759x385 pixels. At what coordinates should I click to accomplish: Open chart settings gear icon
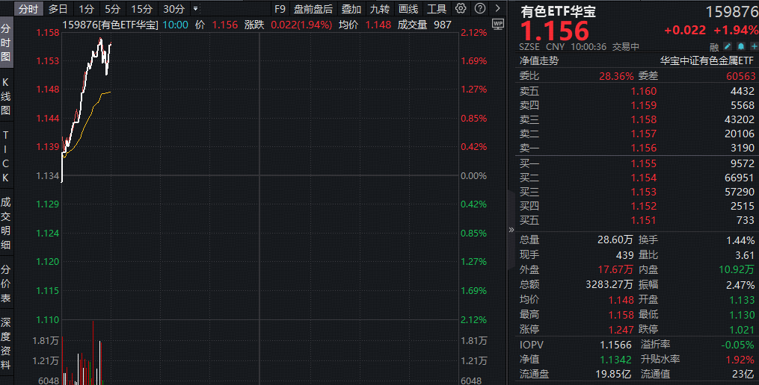(x=460, y=9)
